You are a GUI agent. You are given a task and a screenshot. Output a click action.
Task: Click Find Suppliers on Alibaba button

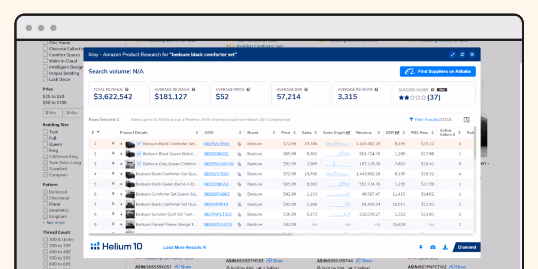pyautogui.click(x=438, y=71)
